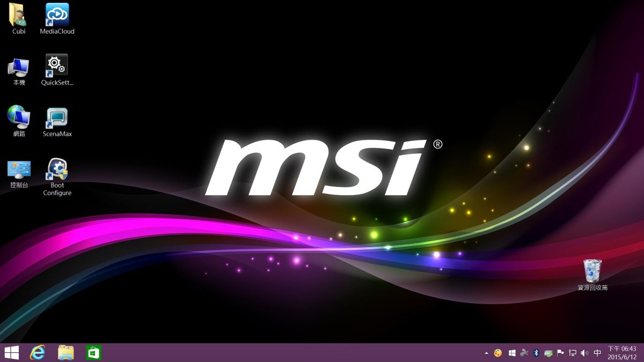
Task: Open File Explorer from the taskbar
Action: tap(65, 352)
